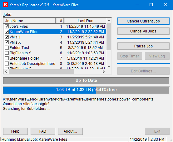Screen dimensions: 173x142
Task: Click the jobs list scroll down arrow
Action: coord(109,66)
